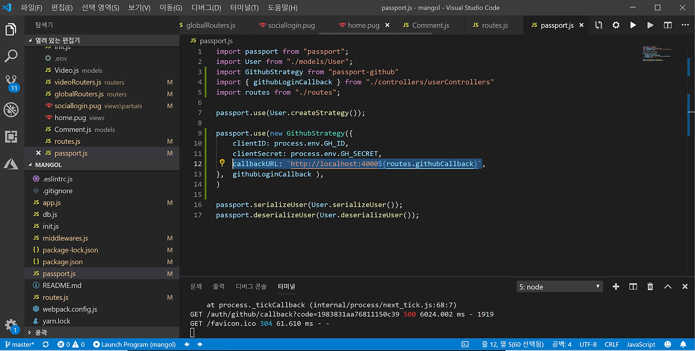Screen dimensions: 695x351
Task: Open the Azure view icon
Action: pos(11,164)
